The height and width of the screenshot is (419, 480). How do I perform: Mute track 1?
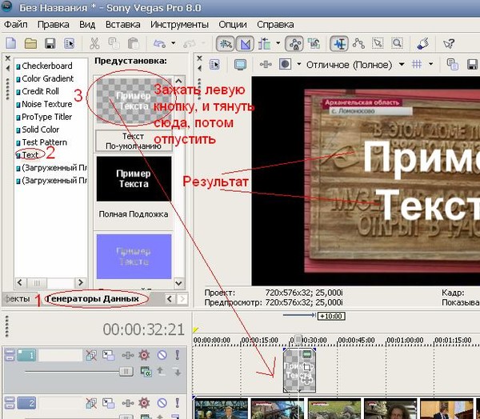[x=162, y=355]
